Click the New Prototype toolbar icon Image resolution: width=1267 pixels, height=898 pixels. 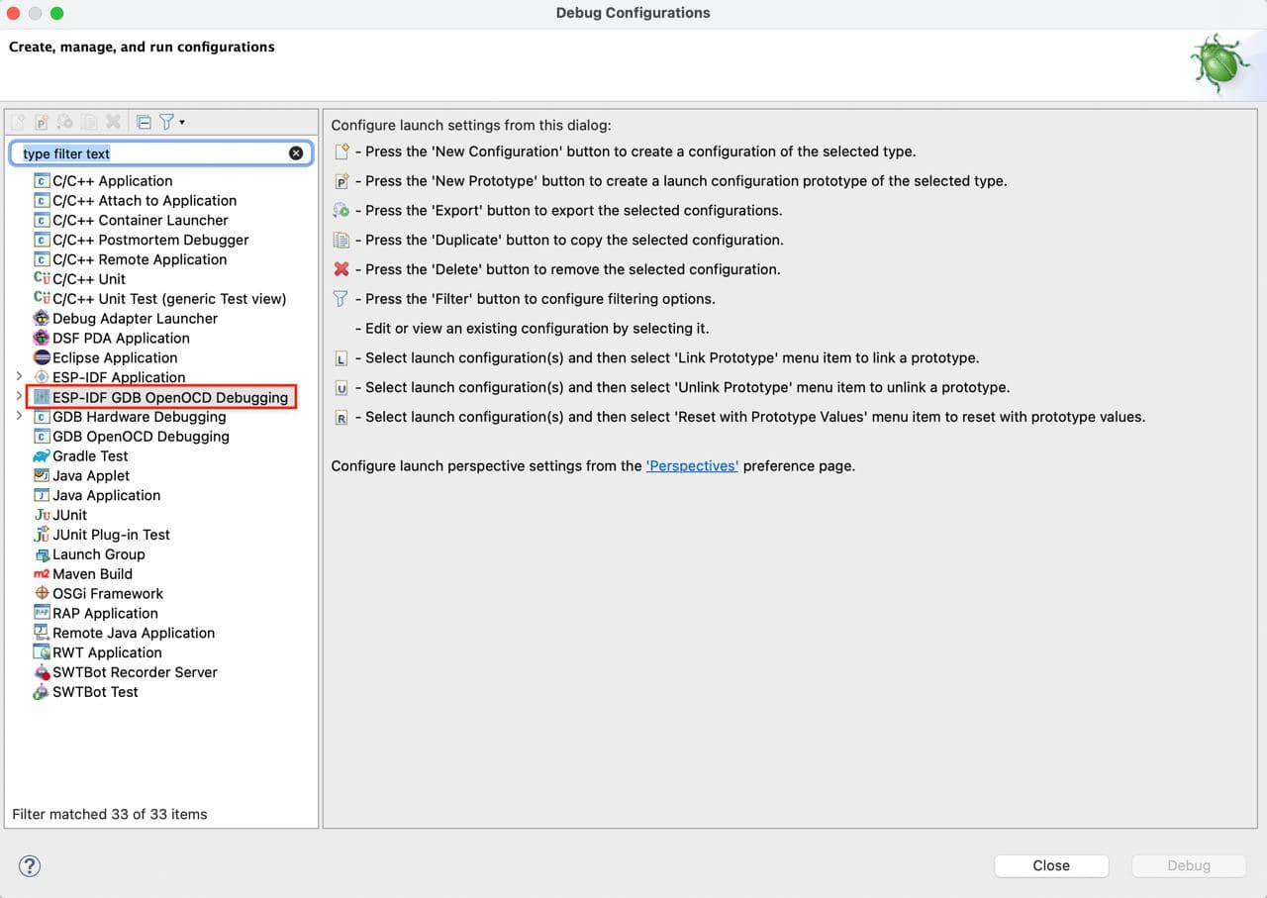tap(42, 122)
